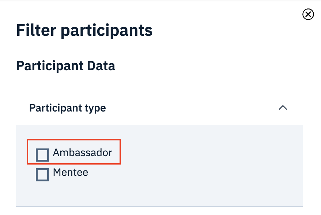Toggle the Participant type disclosure arrow

pos(283,108)
